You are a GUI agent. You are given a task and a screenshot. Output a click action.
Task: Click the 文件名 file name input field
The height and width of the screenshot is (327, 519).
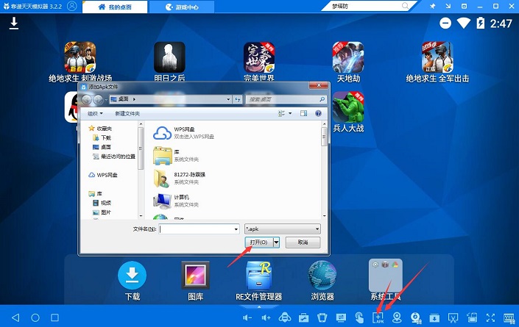pyautogui.click(x=199, y=229)
